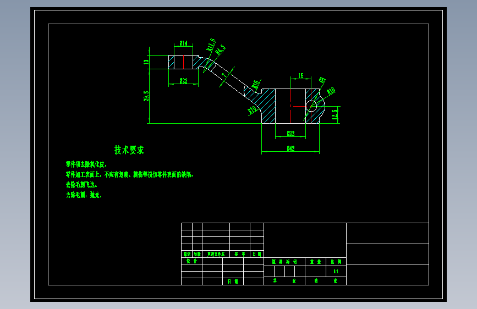Click the note starting 零件加工表面上

click(x=130, y=175)
